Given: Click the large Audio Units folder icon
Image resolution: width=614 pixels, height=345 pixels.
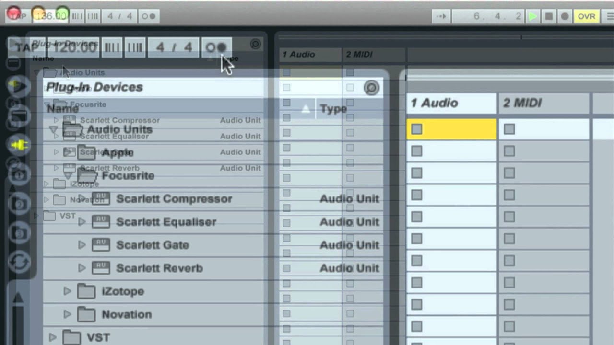Looking at the screenshot, I should (x=72, y=129).
